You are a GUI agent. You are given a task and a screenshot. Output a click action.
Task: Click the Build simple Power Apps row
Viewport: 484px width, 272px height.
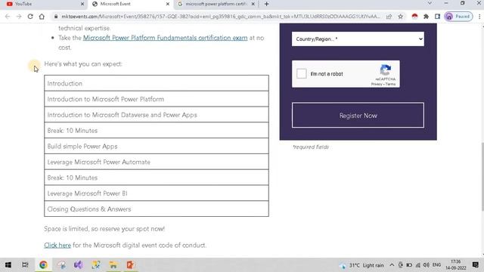point(157,146)
